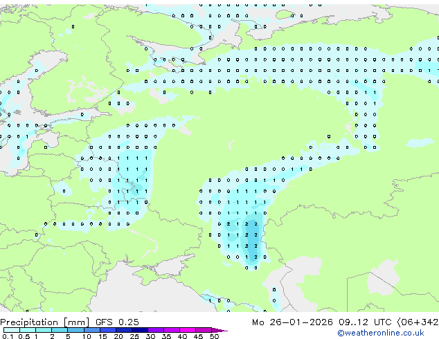Click the above-50 mm legend arrow tip
The width and height of the screenshot is (439, 339).
tap(219, 330)
